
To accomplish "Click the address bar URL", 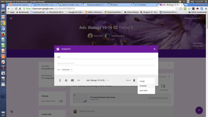I will [50, 9].
